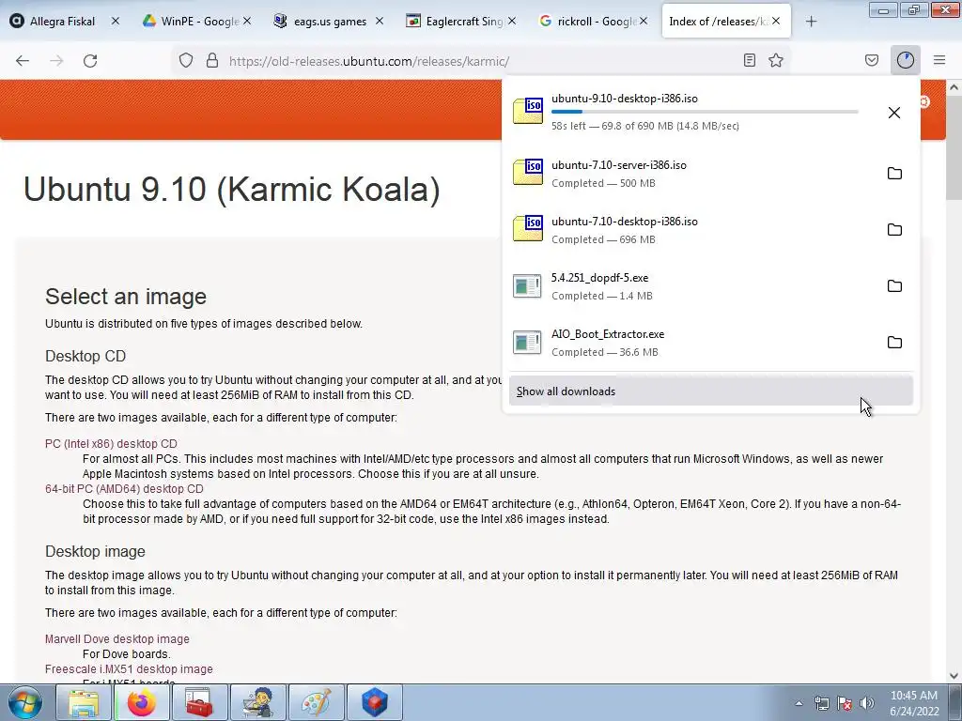
Task: Click scrollbar up arrow
Action: click(954, 87)
